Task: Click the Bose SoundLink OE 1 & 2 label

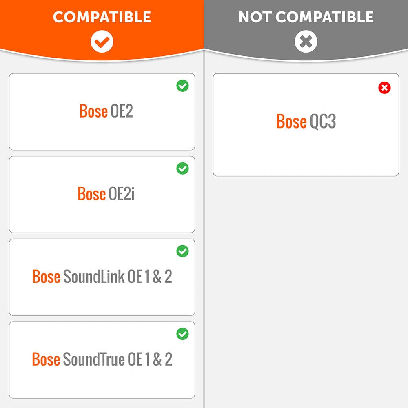Action: click(x=102, y=277)
